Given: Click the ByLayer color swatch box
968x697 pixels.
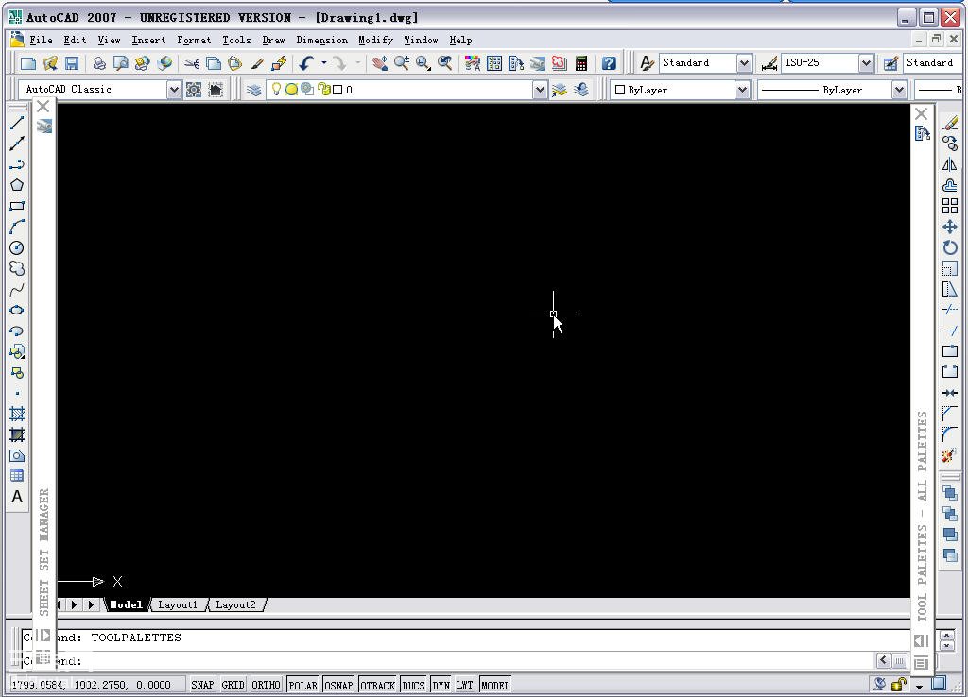Looking at the screenshot, I should [620, 90].
